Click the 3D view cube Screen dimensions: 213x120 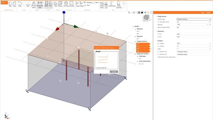[146, 18]
